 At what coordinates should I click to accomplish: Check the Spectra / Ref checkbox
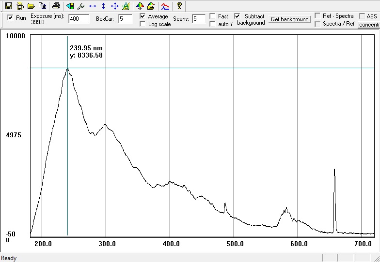click(x=317, y=24)
